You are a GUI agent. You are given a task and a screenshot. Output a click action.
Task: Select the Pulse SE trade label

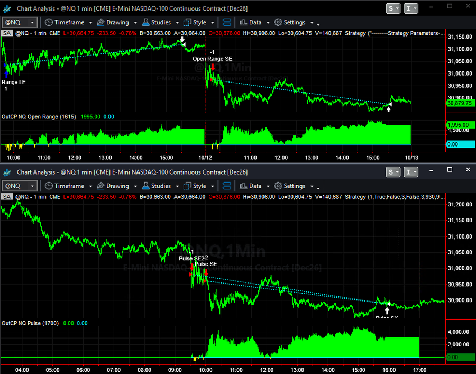pos(206,264)
